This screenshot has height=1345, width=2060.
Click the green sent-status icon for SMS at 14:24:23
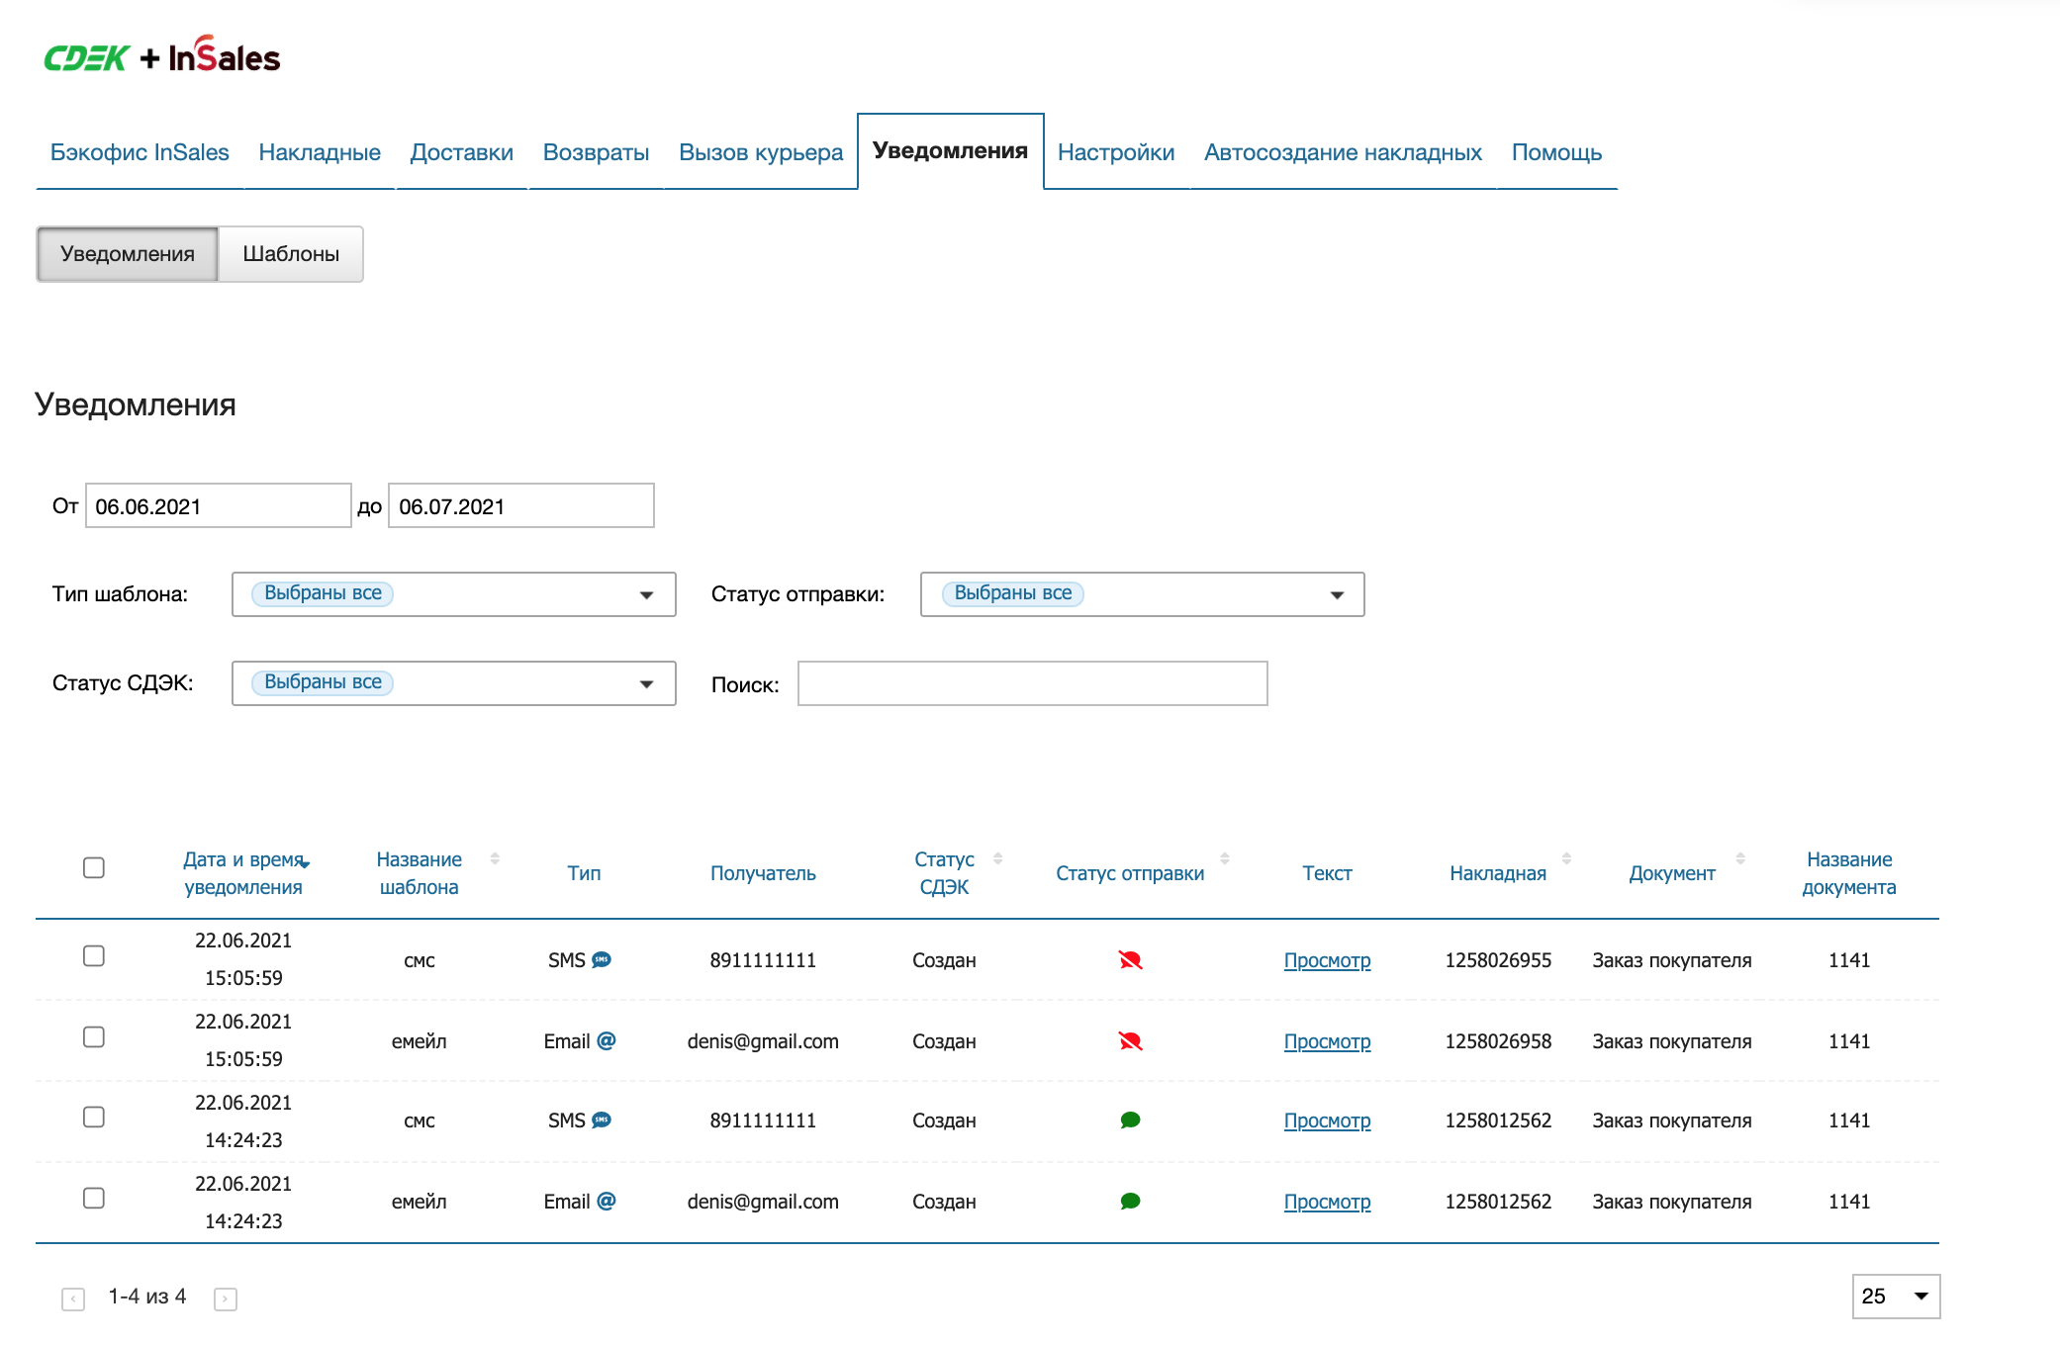1130,1121
